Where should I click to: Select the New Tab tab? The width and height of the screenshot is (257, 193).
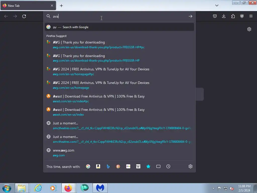click(x=28, y=6)
